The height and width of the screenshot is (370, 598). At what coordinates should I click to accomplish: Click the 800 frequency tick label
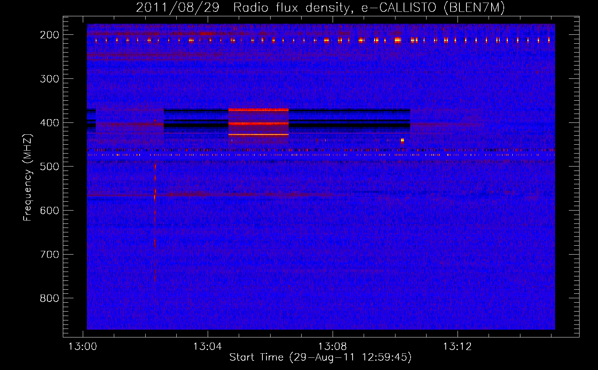[49, 298]
